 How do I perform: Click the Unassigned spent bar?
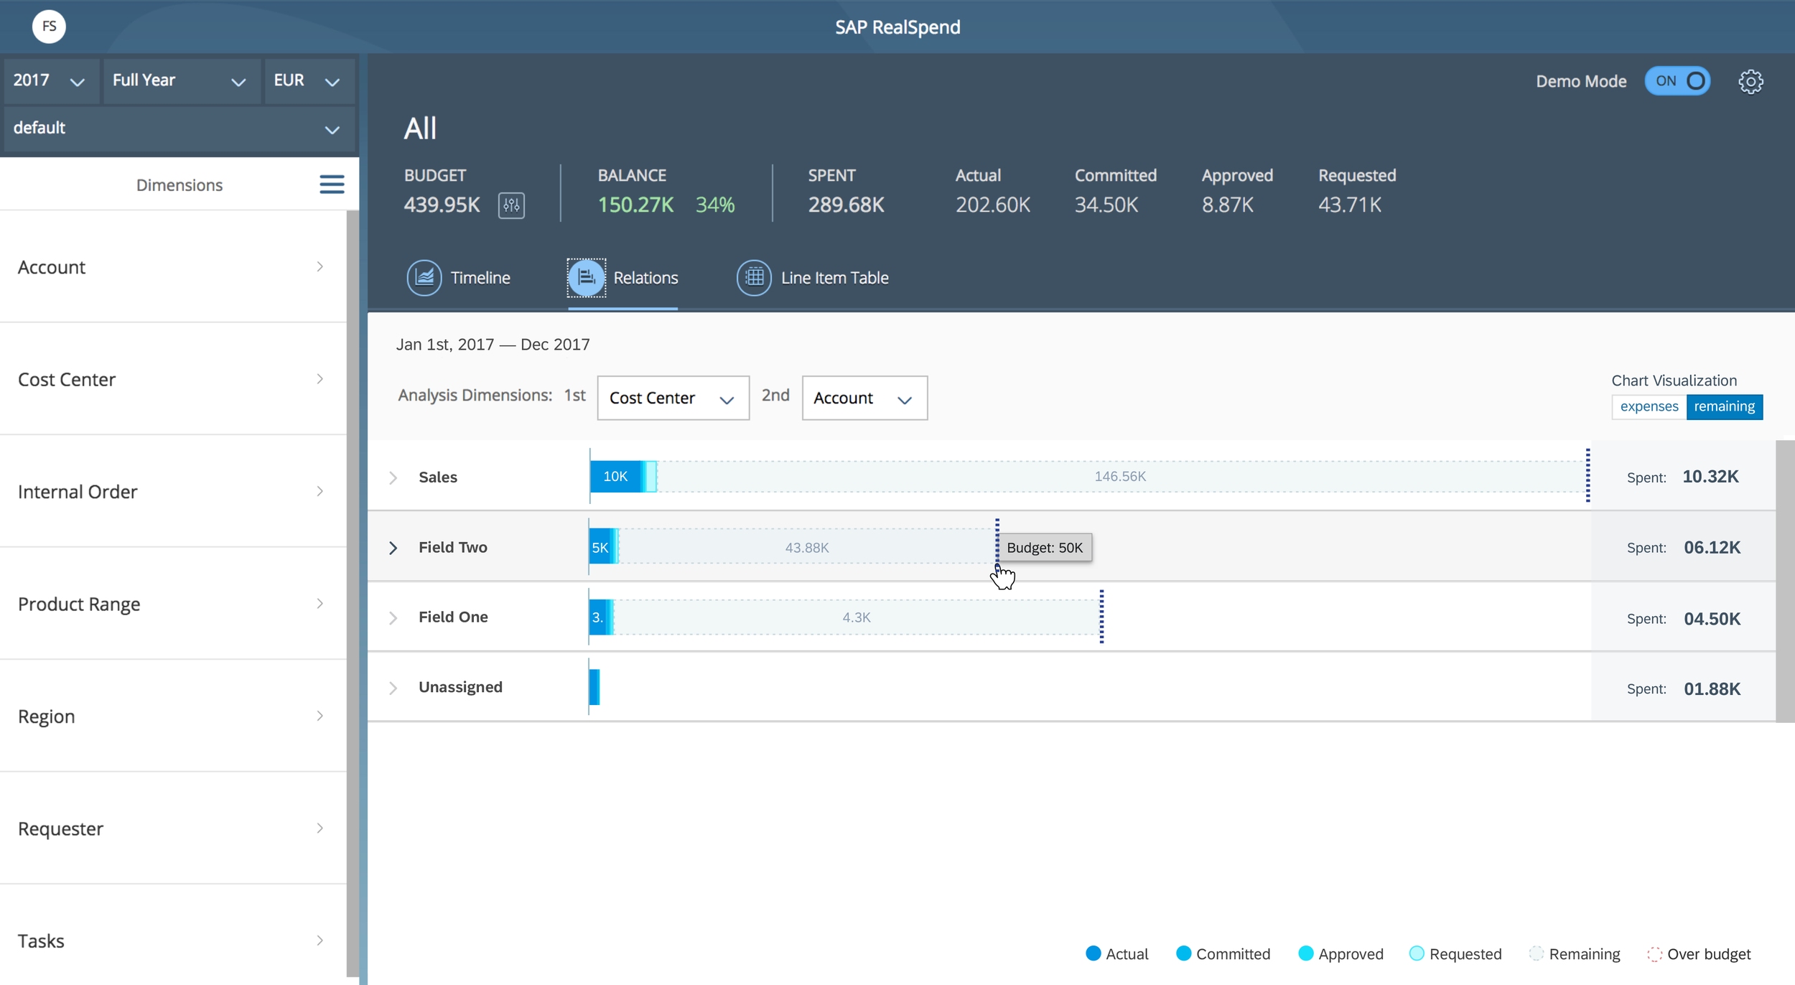pos(595,687)
